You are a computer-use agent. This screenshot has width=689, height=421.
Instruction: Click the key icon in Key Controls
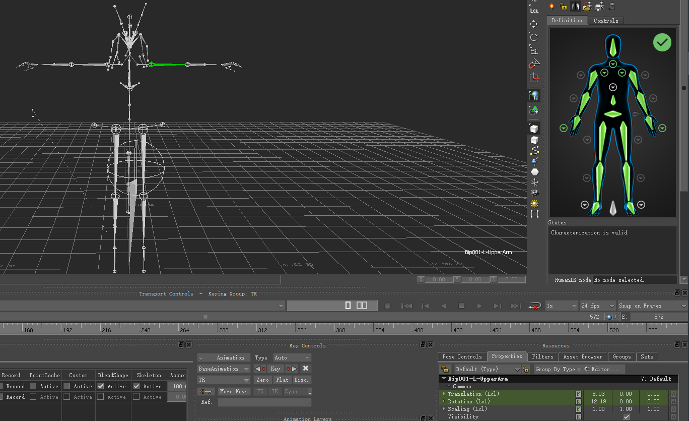pyautogui.click(x=206, y=391)
